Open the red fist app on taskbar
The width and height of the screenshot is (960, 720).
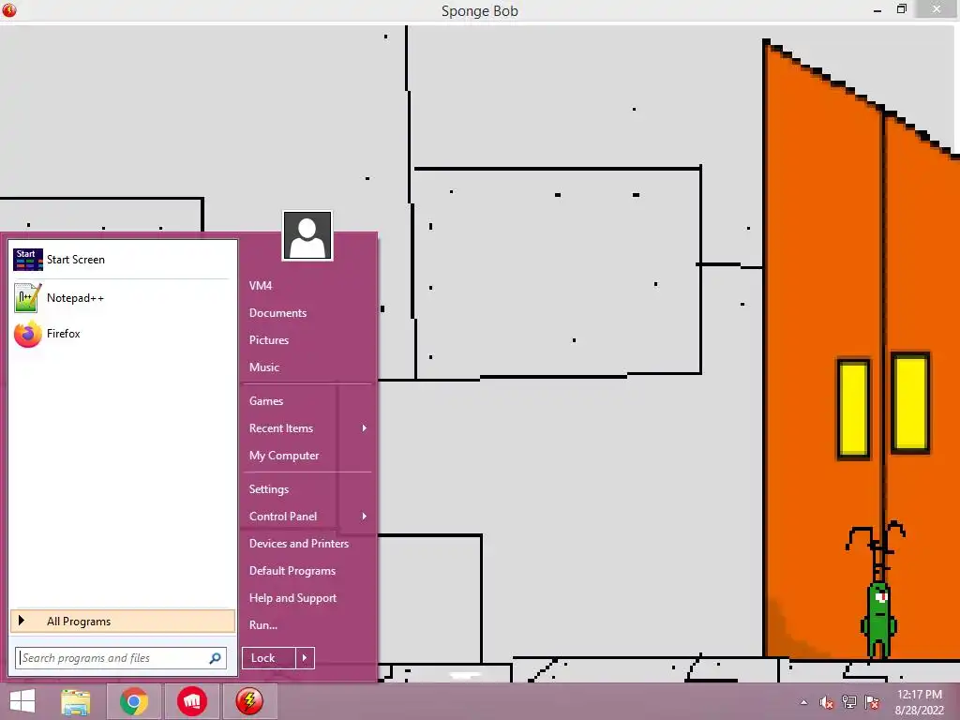[191, 701]
